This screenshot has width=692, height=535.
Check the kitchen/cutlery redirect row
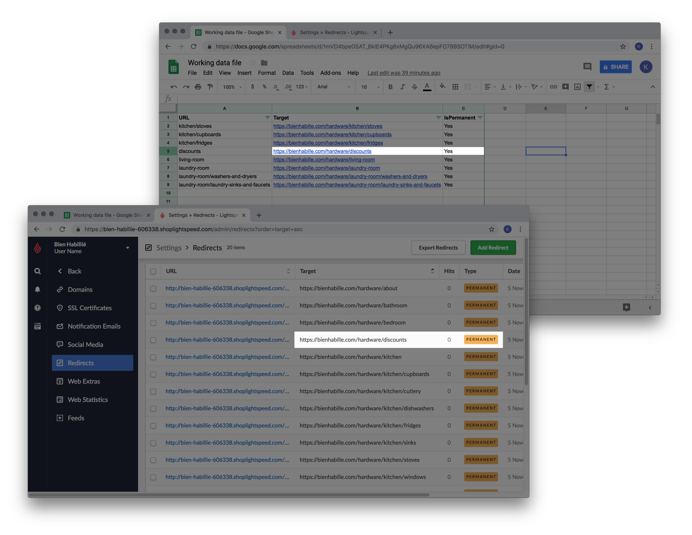(x=153, y=391)
